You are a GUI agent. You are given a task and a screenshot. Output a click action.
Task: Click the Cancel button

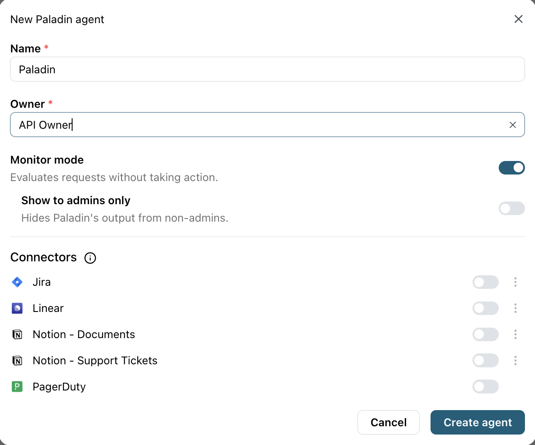[x=389, y=422]
